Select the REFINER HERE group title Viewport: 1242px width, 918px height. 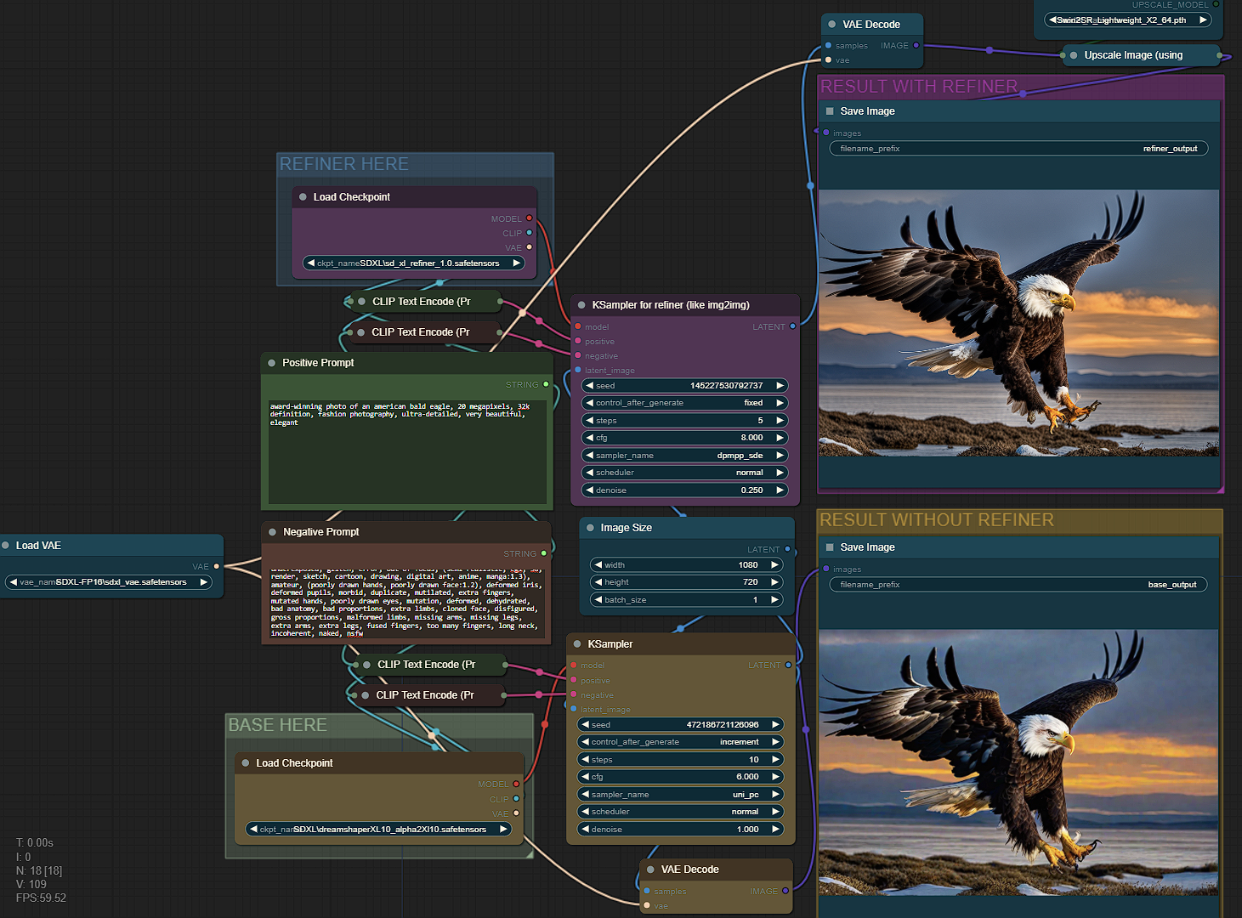click(x=344, y=164)
